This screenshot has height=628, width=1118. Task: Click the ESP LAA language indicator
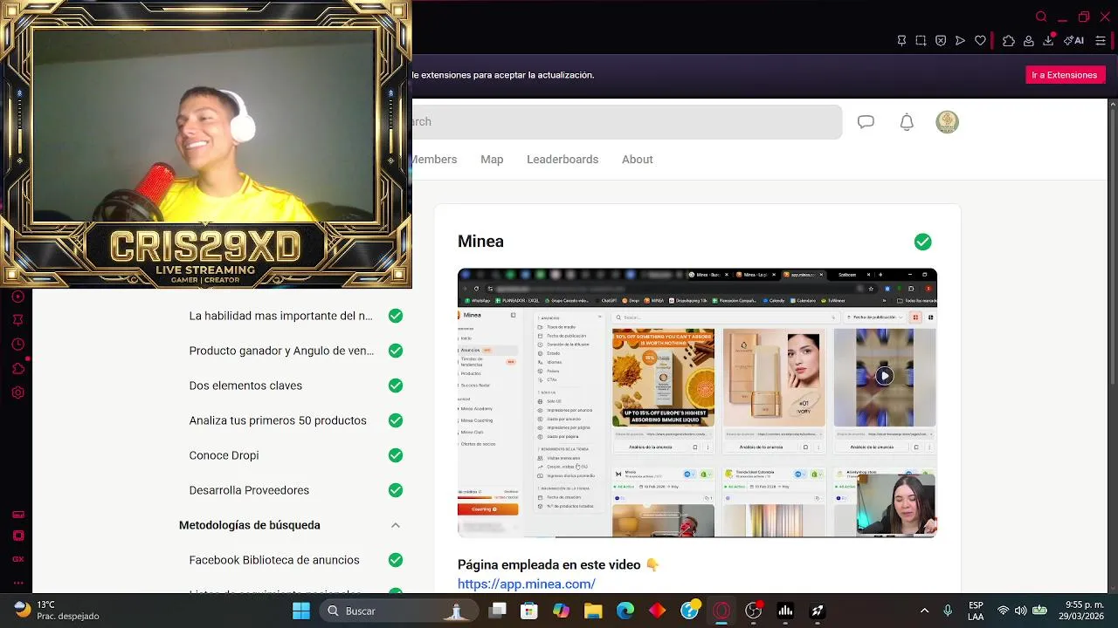point(976,611)
